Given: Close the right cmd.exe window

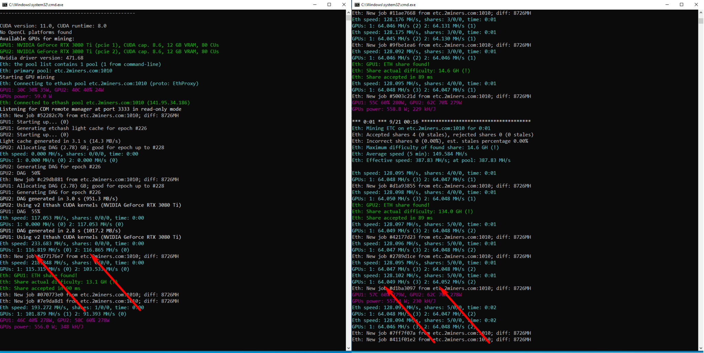Looking at the screenshot, I should tap(696, 4).
